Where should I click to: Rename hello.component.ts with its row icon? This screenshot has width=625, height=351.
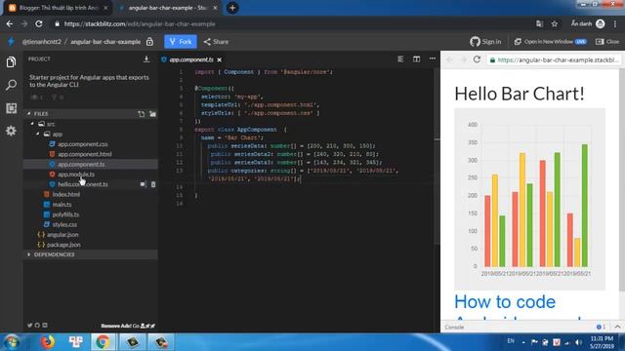(x=144, y=184)
